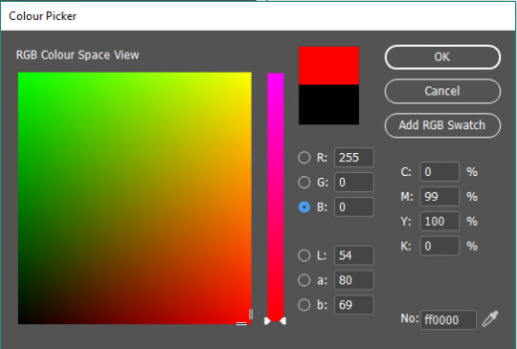
Task: Select the G radio button
Action: click(304, 182)
